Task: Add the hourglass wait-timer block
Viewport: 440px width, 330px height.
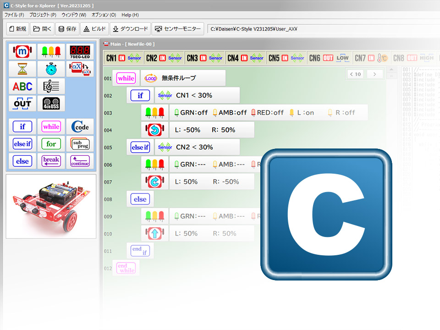Action: coord(22,69)
